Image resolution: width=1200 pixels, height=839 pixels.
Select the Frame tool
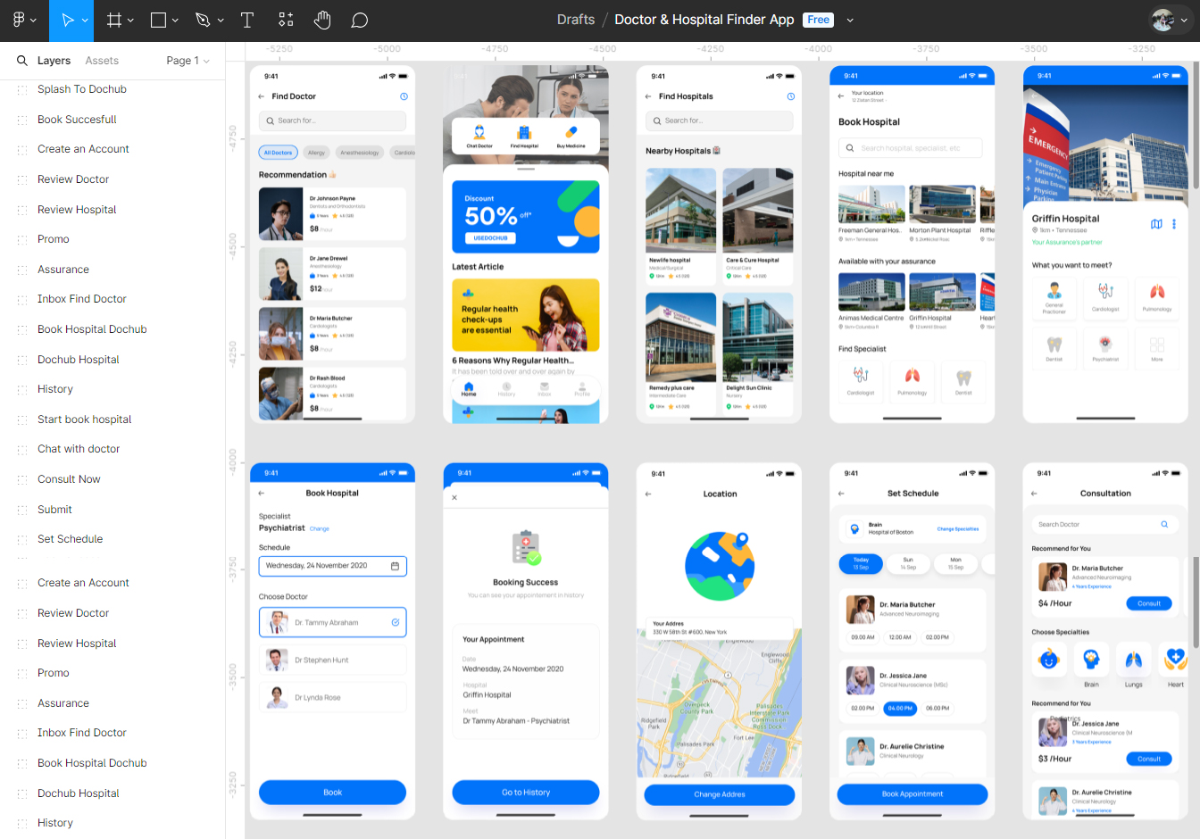114,20
